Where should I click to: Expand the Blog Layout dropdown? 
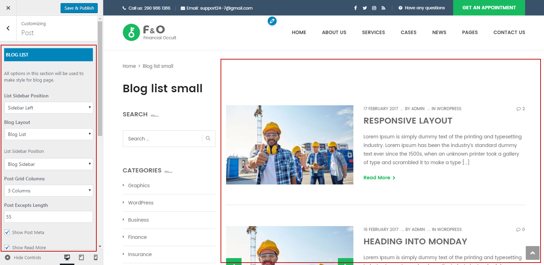[49, 134]
